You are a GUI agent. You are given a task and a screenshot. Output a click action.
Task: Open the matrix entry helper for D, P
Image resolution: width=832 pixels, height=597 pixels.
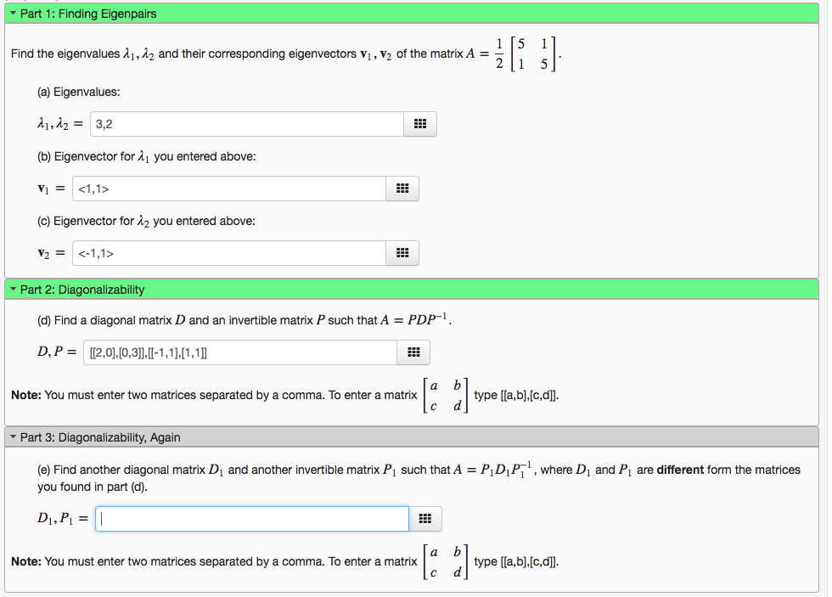tap(413, 352)
